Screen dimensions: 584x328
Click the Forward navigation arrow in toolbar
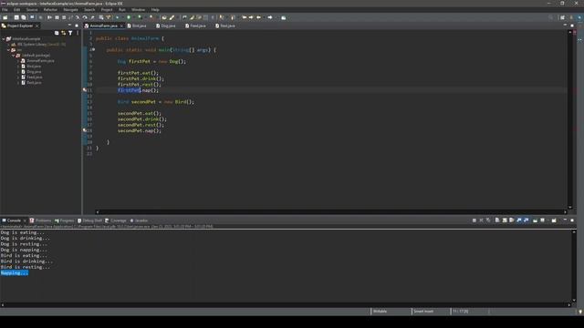click(x=270, y=17)
